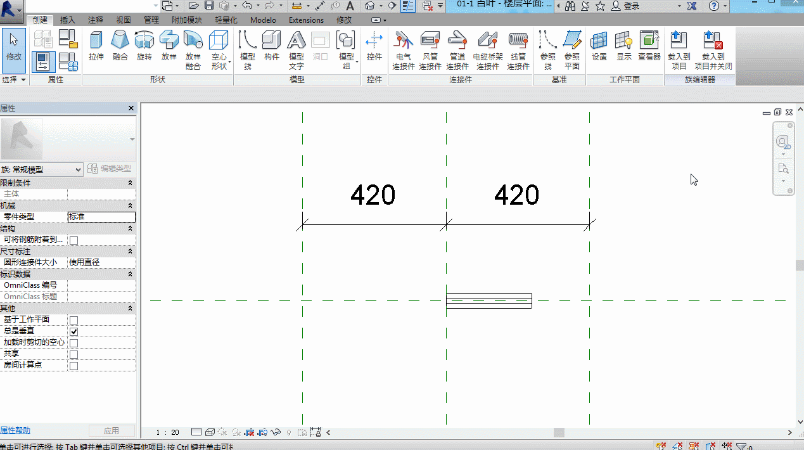The width and height of the screenshot is (804, 450).
Task: Click the 模型线 (Model Line) tool
Action: 248,50
